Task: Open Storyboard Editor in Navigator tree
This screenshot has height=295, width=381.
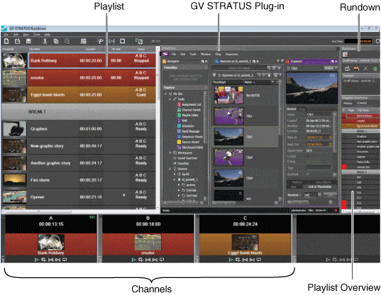Action: 192,147
